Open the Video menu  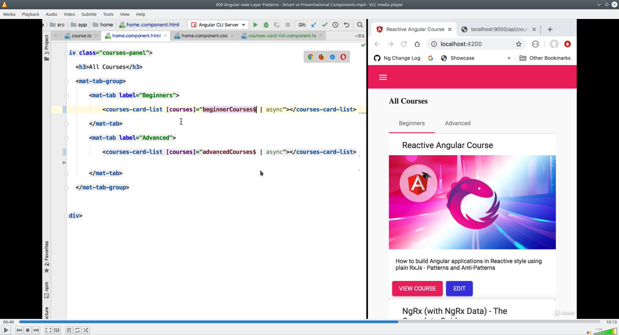click(x=69, y=14)
